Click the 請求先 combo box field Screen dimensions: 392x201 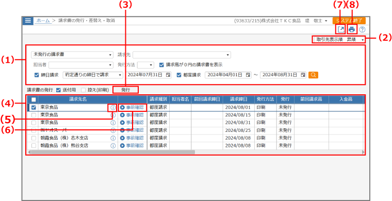point(182,55)
